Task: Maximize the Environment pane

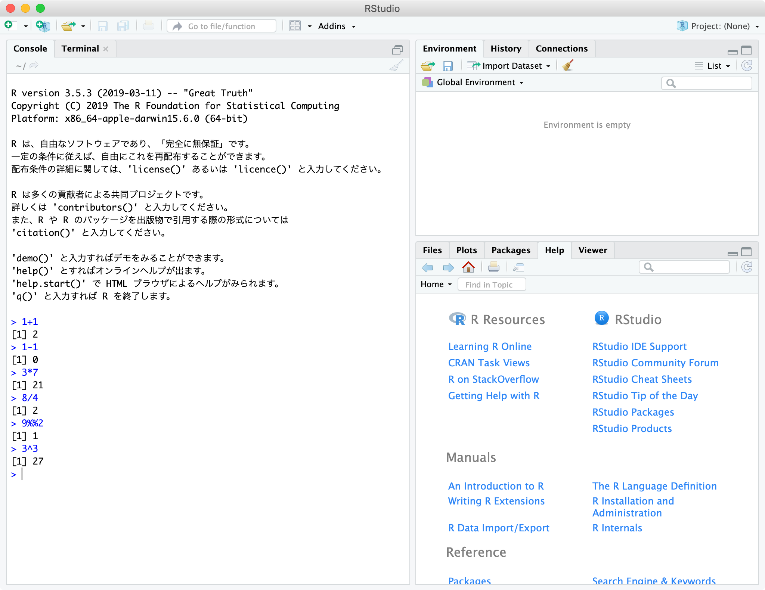Action: pyautogui.click(x=746, y=50)
